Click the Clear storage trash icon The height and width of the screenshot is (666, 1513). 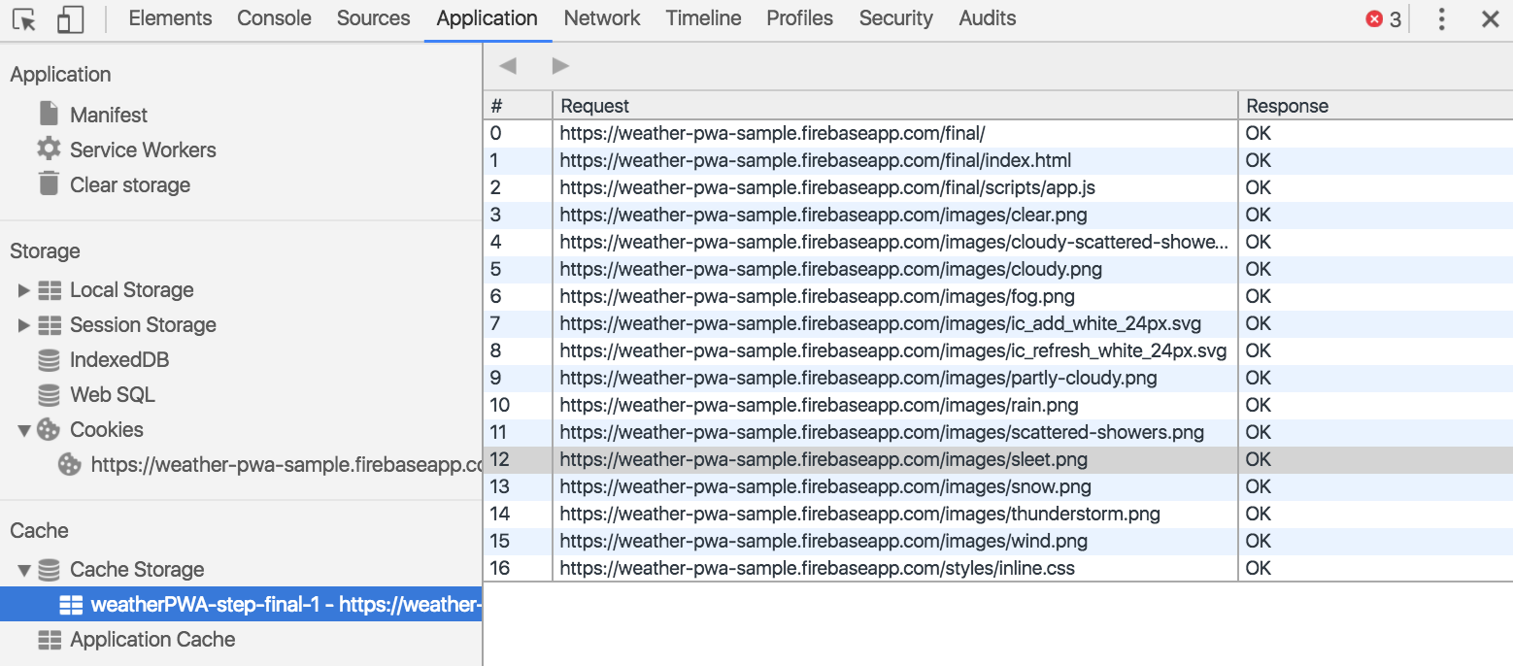coord(49,183)
